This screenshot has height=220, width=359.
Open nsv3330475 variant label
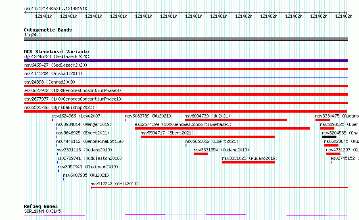click(337, 116)
